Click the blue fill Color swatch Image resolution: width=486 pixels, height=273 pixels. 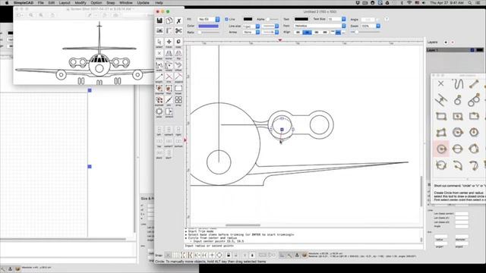coord(208,26)
